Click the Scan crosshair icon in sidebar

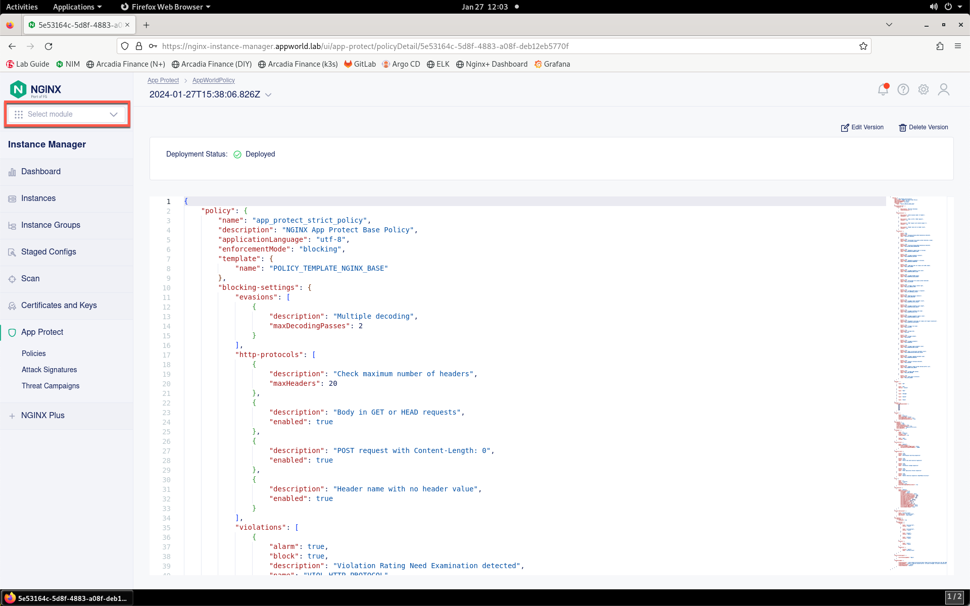coord(12,279)
